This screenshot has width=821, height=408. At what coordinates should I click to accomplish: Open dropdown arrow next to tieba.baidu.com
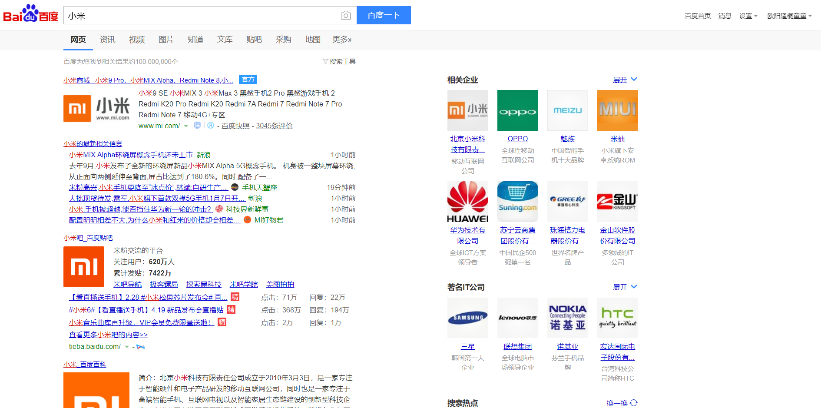(x=127, y=347)
